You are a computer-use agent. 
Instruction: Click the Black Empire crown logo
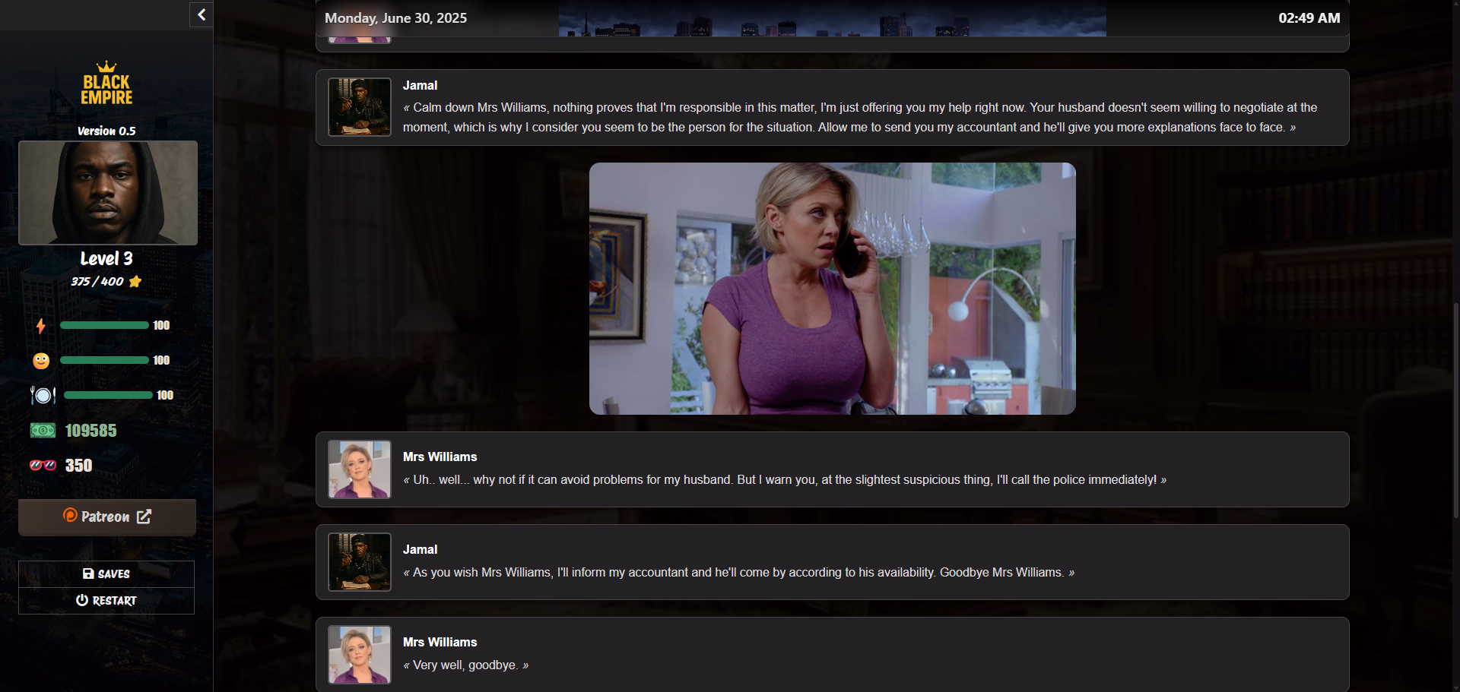point(106,83)
